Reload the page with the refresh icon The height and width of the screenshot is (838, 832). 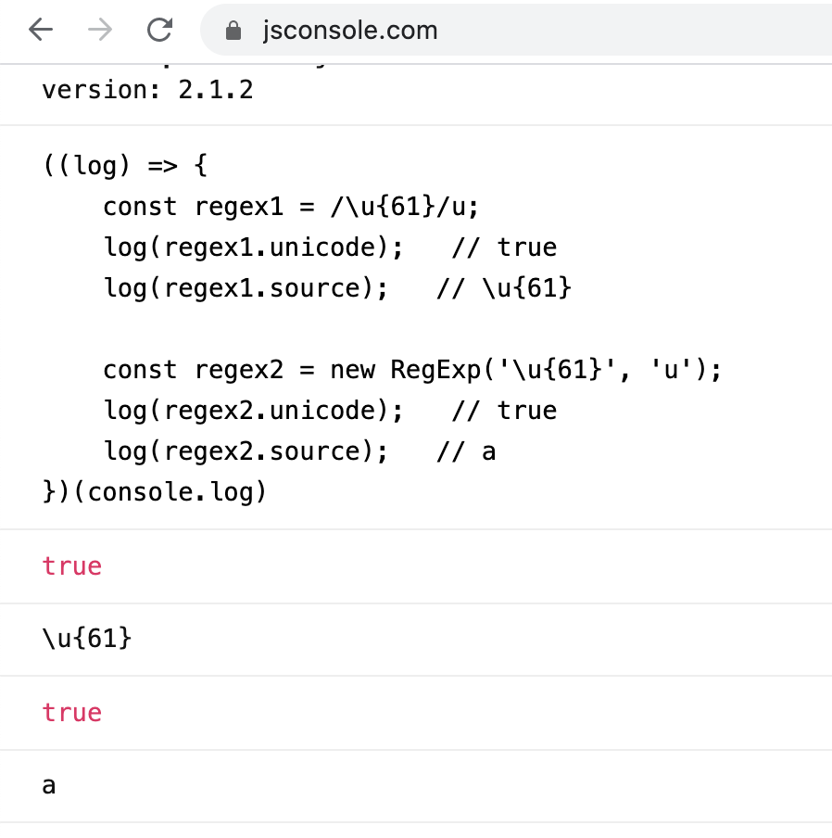click(159, 30)
